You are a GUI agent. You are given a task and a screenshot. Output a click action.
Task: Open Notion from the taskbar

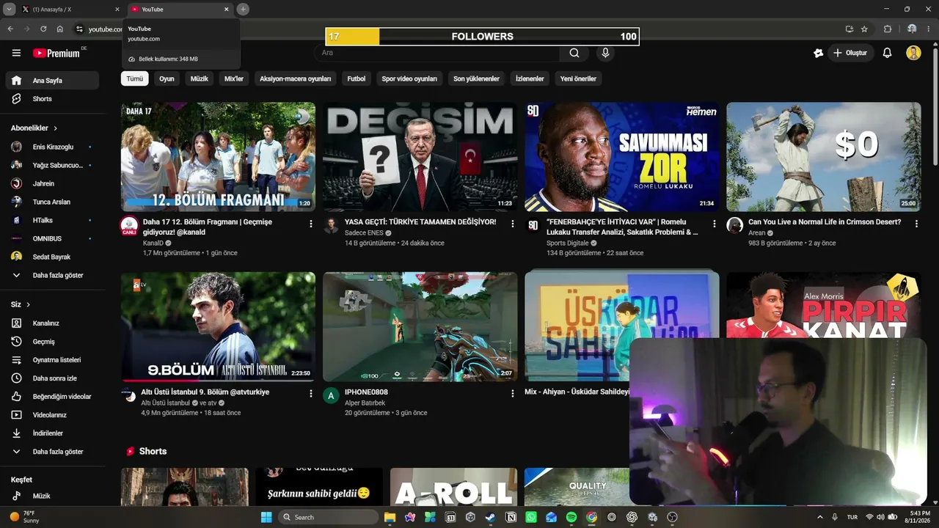point(511,517)
